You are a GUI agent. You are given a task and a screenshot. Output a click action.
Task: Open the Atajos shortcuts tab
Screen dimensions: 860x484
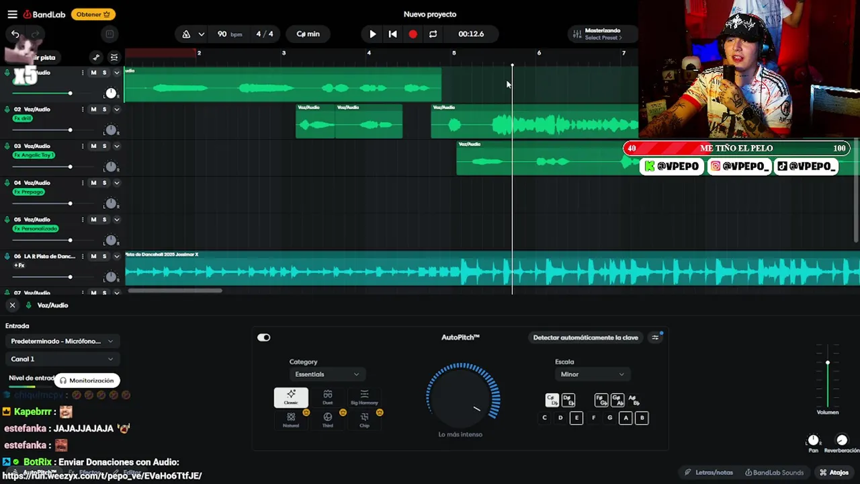click(x=834, y=473)
